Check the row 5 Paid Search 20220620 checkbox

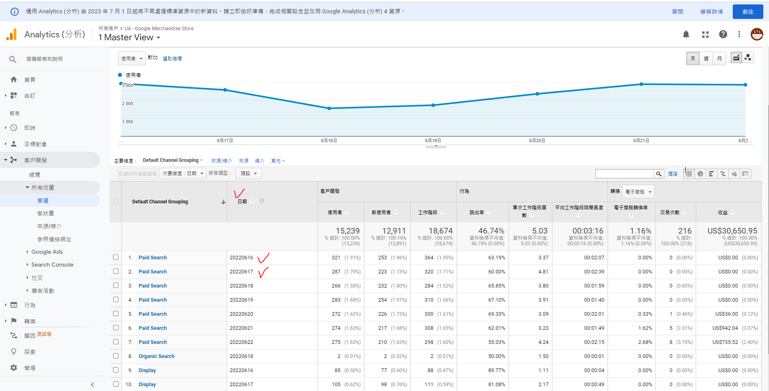pyautogui.click(x=116, y=314)
